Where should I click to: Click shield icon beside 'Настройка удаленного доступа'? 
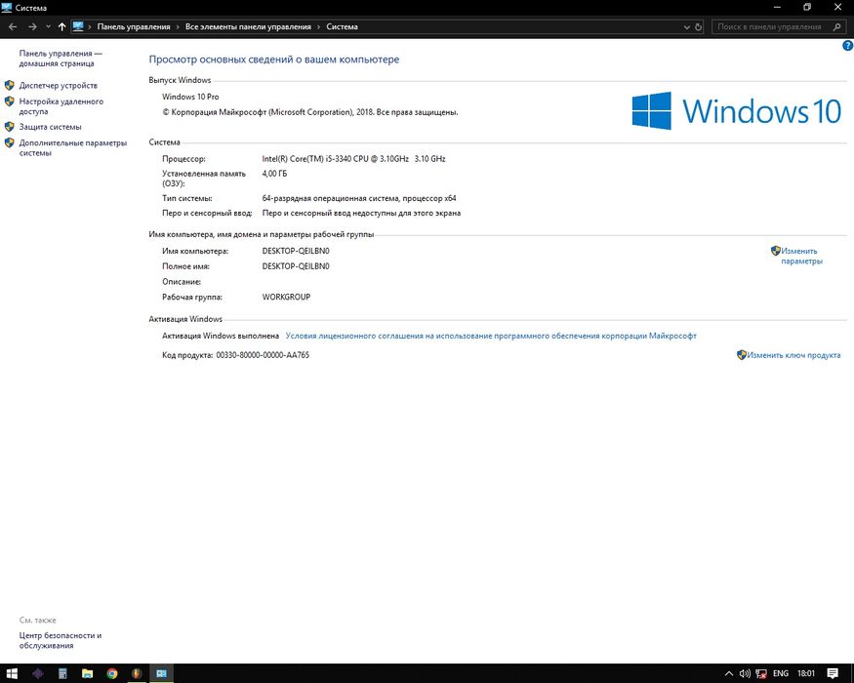click(9, 101)
